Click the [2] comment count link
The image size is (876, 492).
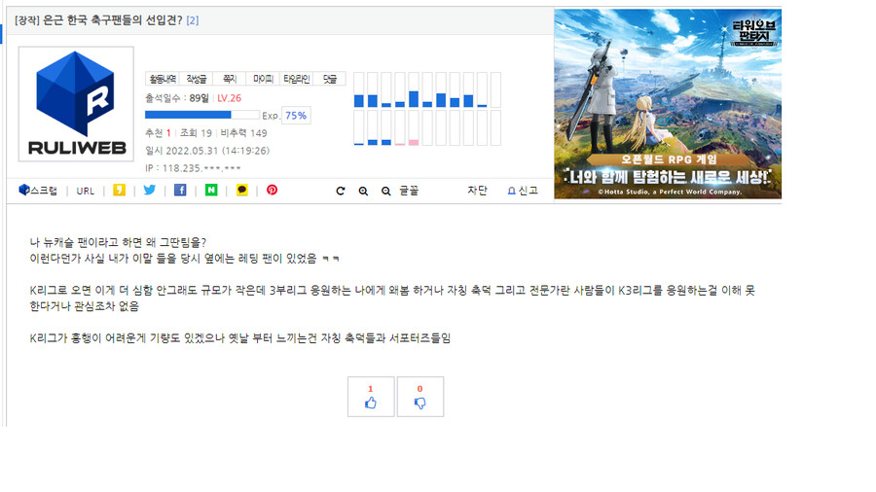(192, 20)
